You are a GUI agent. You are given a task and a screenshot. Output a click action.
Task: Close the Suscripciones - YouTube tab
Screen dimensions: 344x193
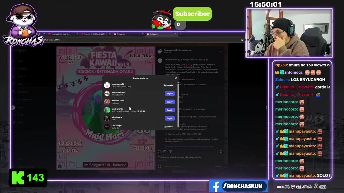pyautogui.click(x=77, y=34)
